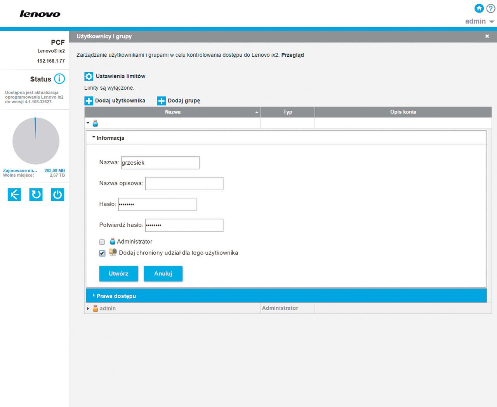Open Status info icon
This screenshot has height=407, width=497.
point(59,79)
